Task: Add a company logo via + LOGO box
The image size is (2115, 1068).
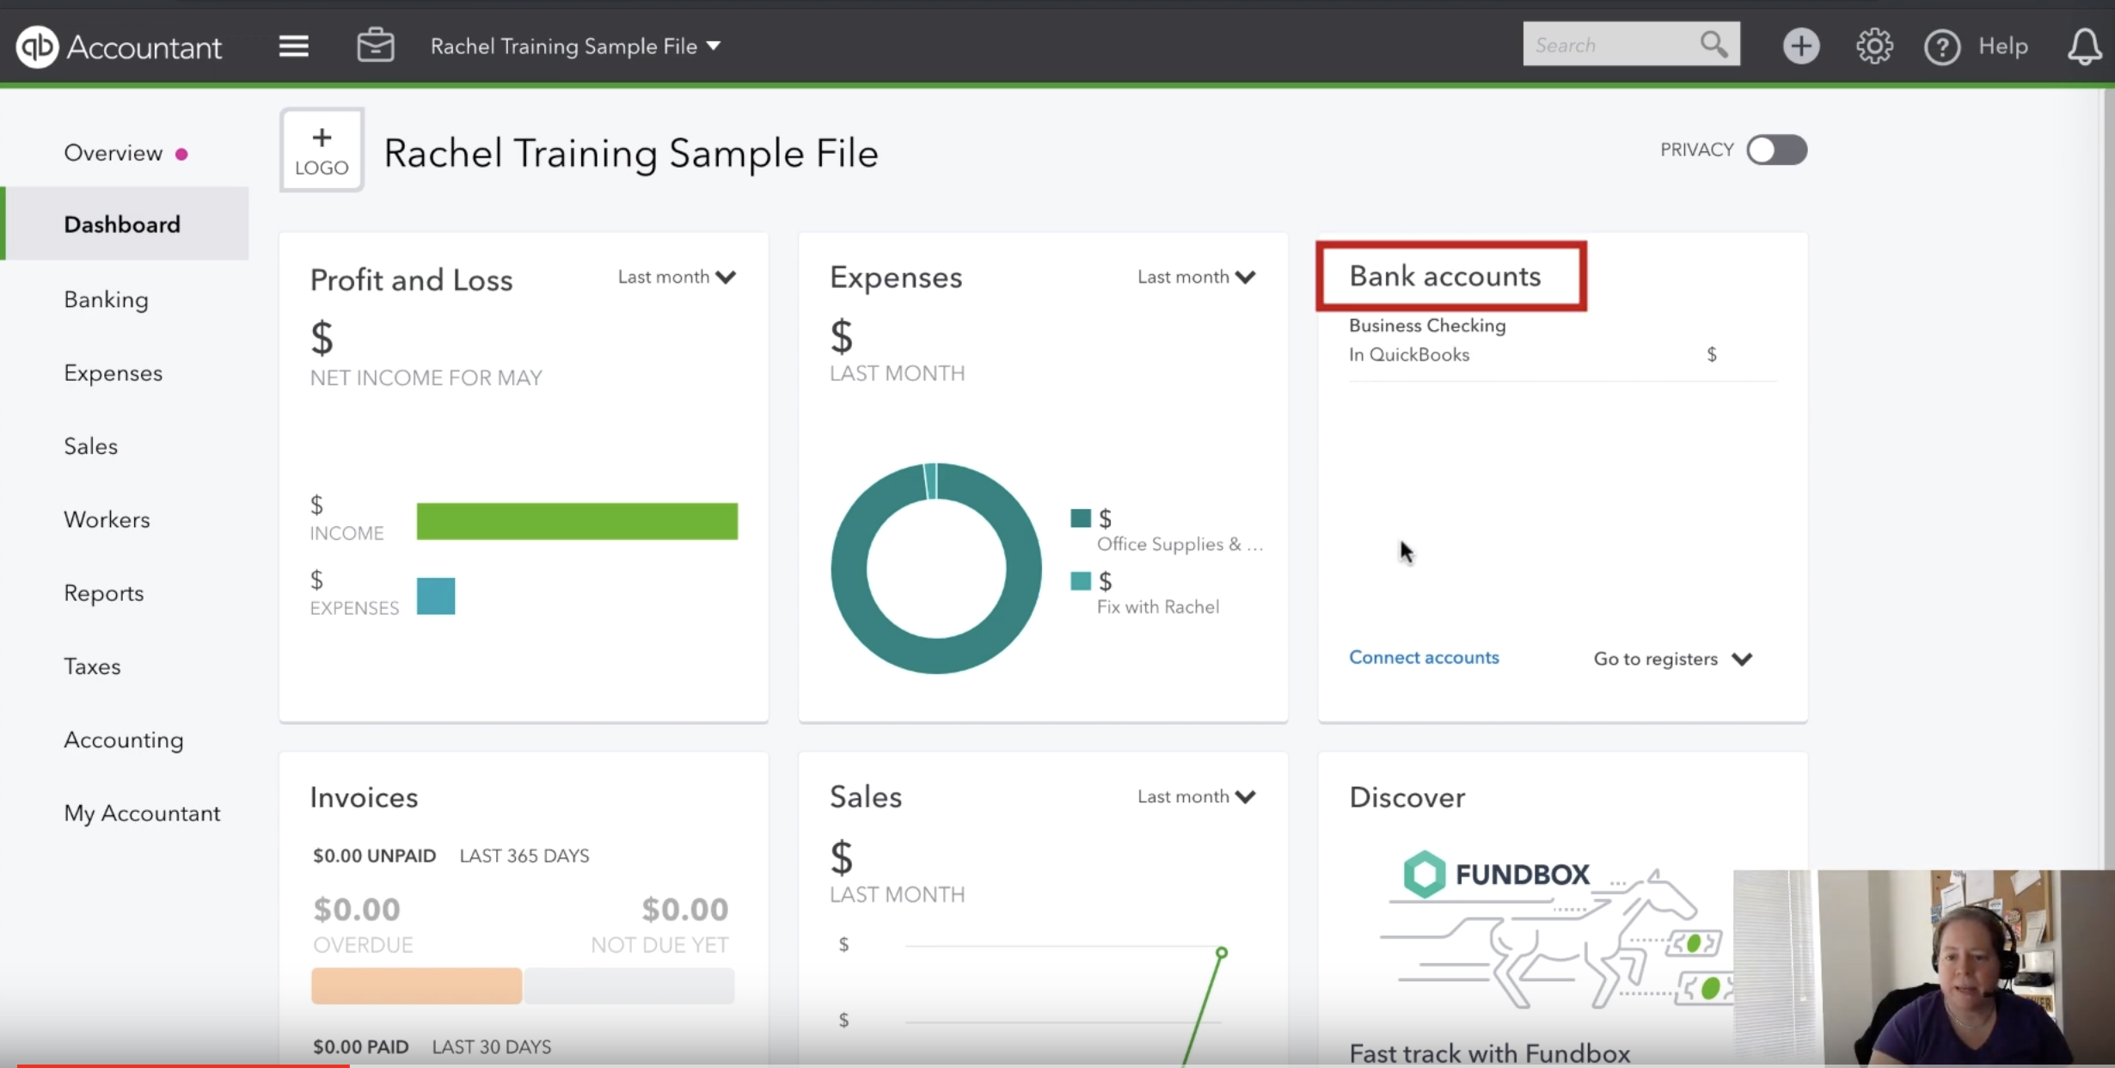Action: [322, 150]
